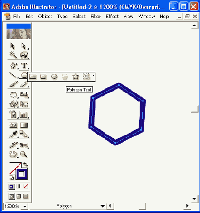This screenshot has width=200, height=213.
Task: Select the Flare tool in flyout
Action: pyautogui.click(x=86, y=77)
